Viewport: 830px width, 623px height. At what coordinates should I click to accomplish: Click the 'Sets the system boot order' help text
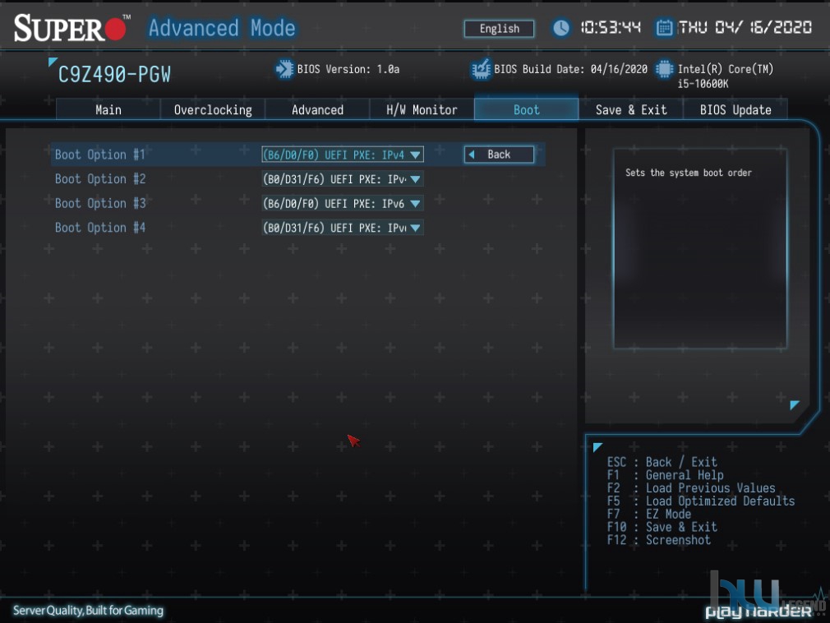[x=688, y=173]
